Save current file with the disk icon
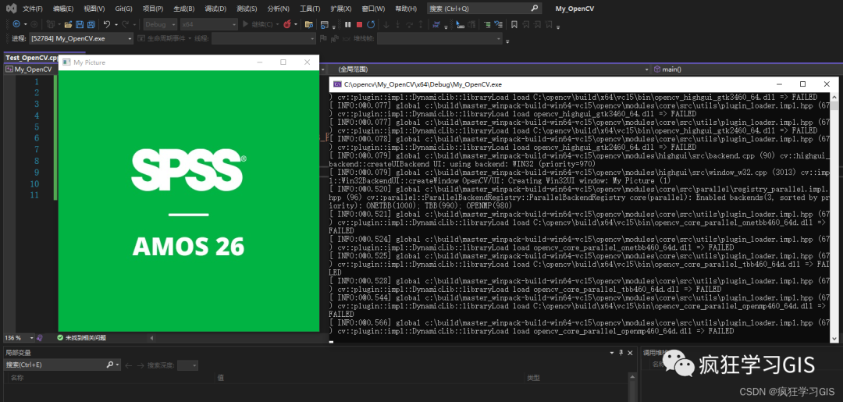 80,24
